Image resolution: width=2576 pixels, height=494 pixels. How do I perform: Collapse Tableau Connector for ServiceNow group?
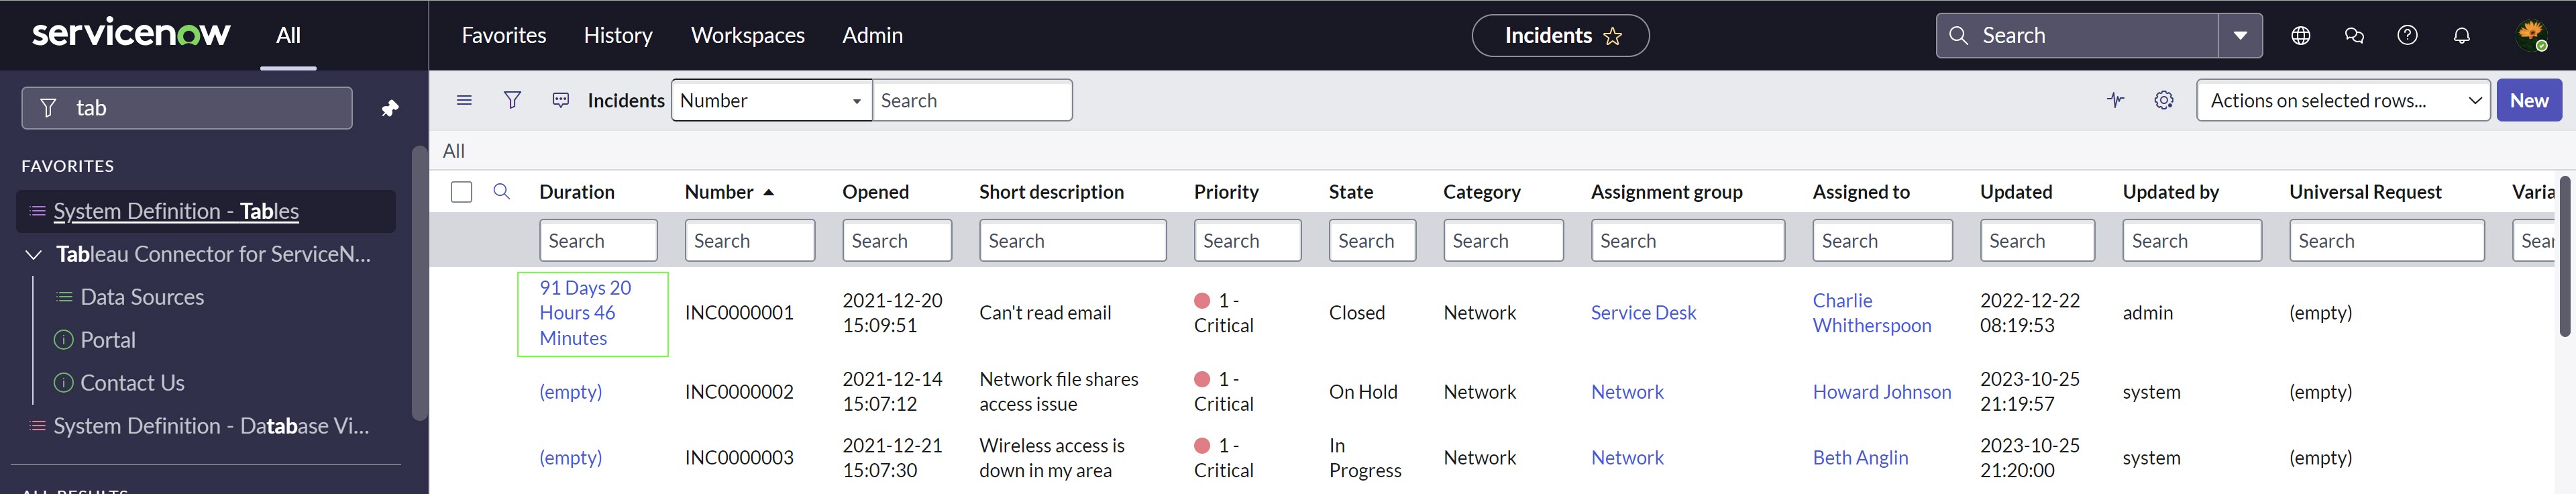33,255
